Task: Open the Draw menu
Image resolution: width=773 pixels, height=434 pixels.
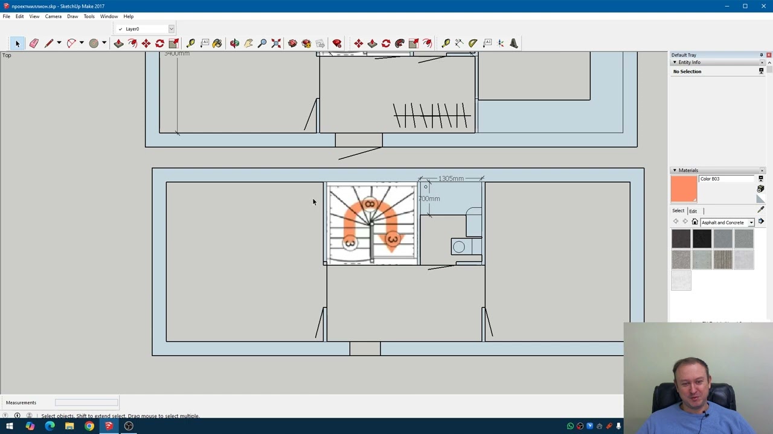Action: pyautogui.click(x=72, y=16)
